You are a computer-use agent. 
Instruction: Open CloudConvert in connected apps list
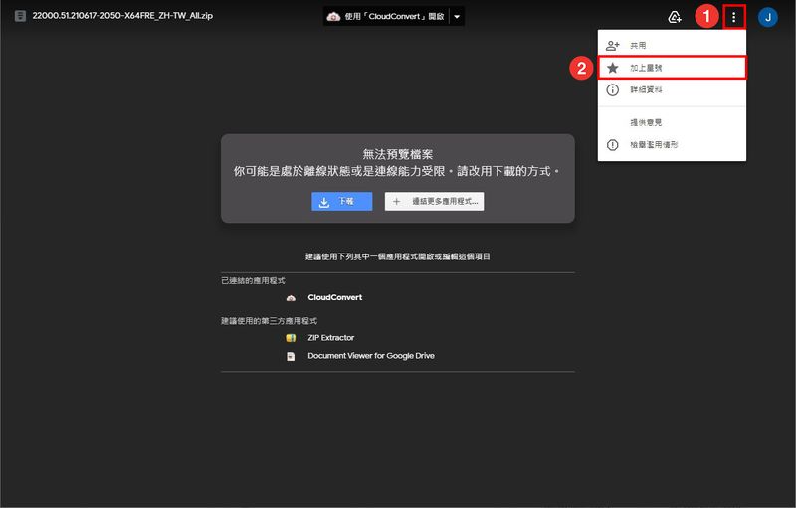(335, 297)
